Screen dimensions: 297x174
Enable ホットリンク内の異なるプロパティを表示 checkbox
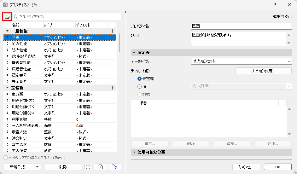coord(6,158)
